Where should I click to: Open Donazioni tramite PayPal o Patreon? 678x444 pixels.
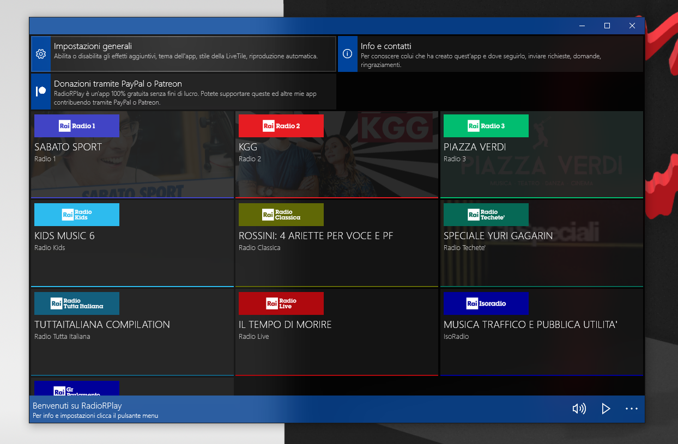[184, 92]
